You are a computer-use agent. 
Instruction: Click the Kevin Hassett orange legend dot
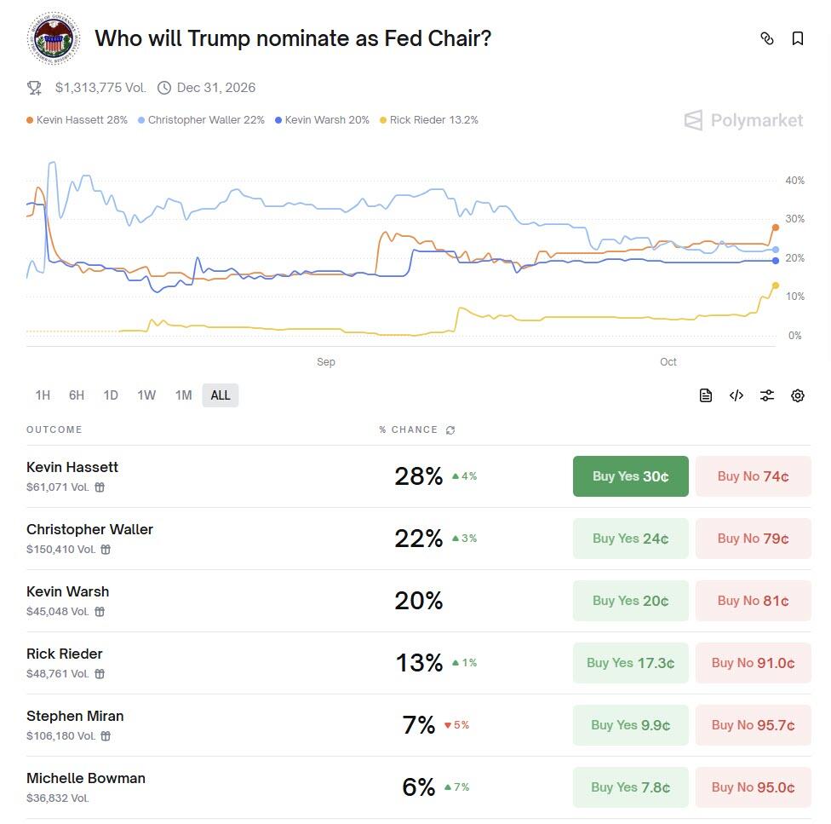click(x=31, y=120)
